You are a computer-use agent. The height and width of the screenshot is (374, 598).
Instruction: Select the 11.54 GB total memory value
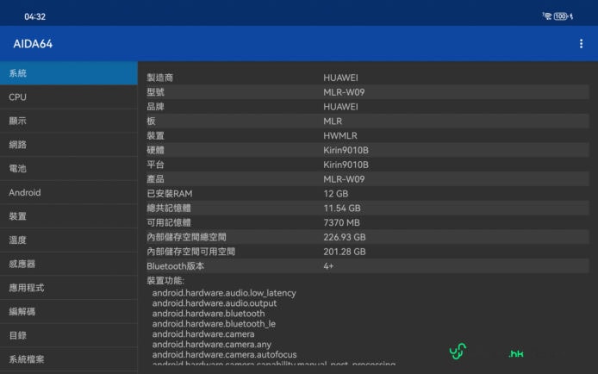342,209
